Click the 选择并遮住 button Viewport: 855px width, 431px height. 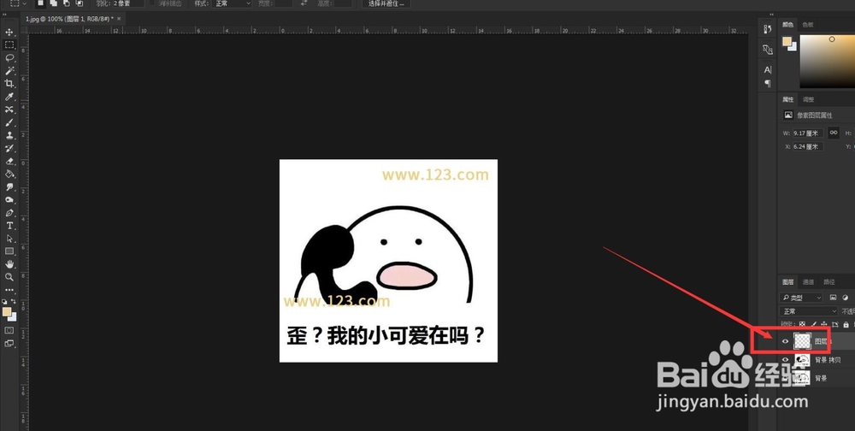tap(386, 3)
